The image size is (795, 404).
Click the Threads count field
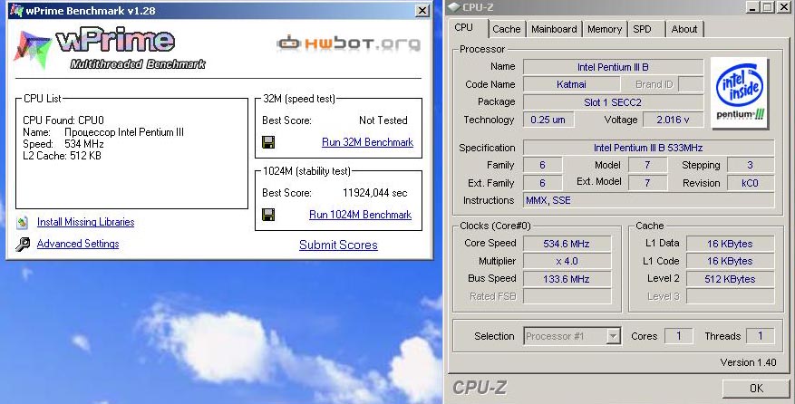pyautogui.click(x=760, y=336)
